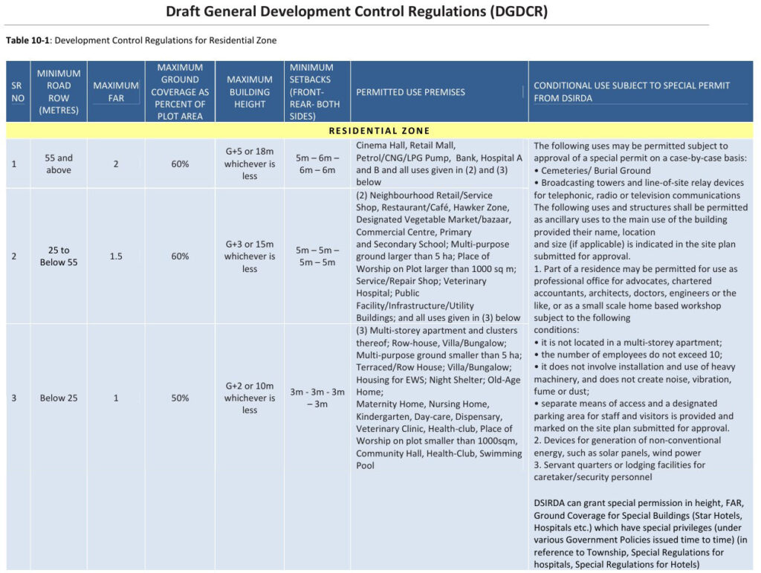Click the 'G+5 or 18m' building height cell
The height and width of the screenshot is (573, 761).
coord(250,164)
